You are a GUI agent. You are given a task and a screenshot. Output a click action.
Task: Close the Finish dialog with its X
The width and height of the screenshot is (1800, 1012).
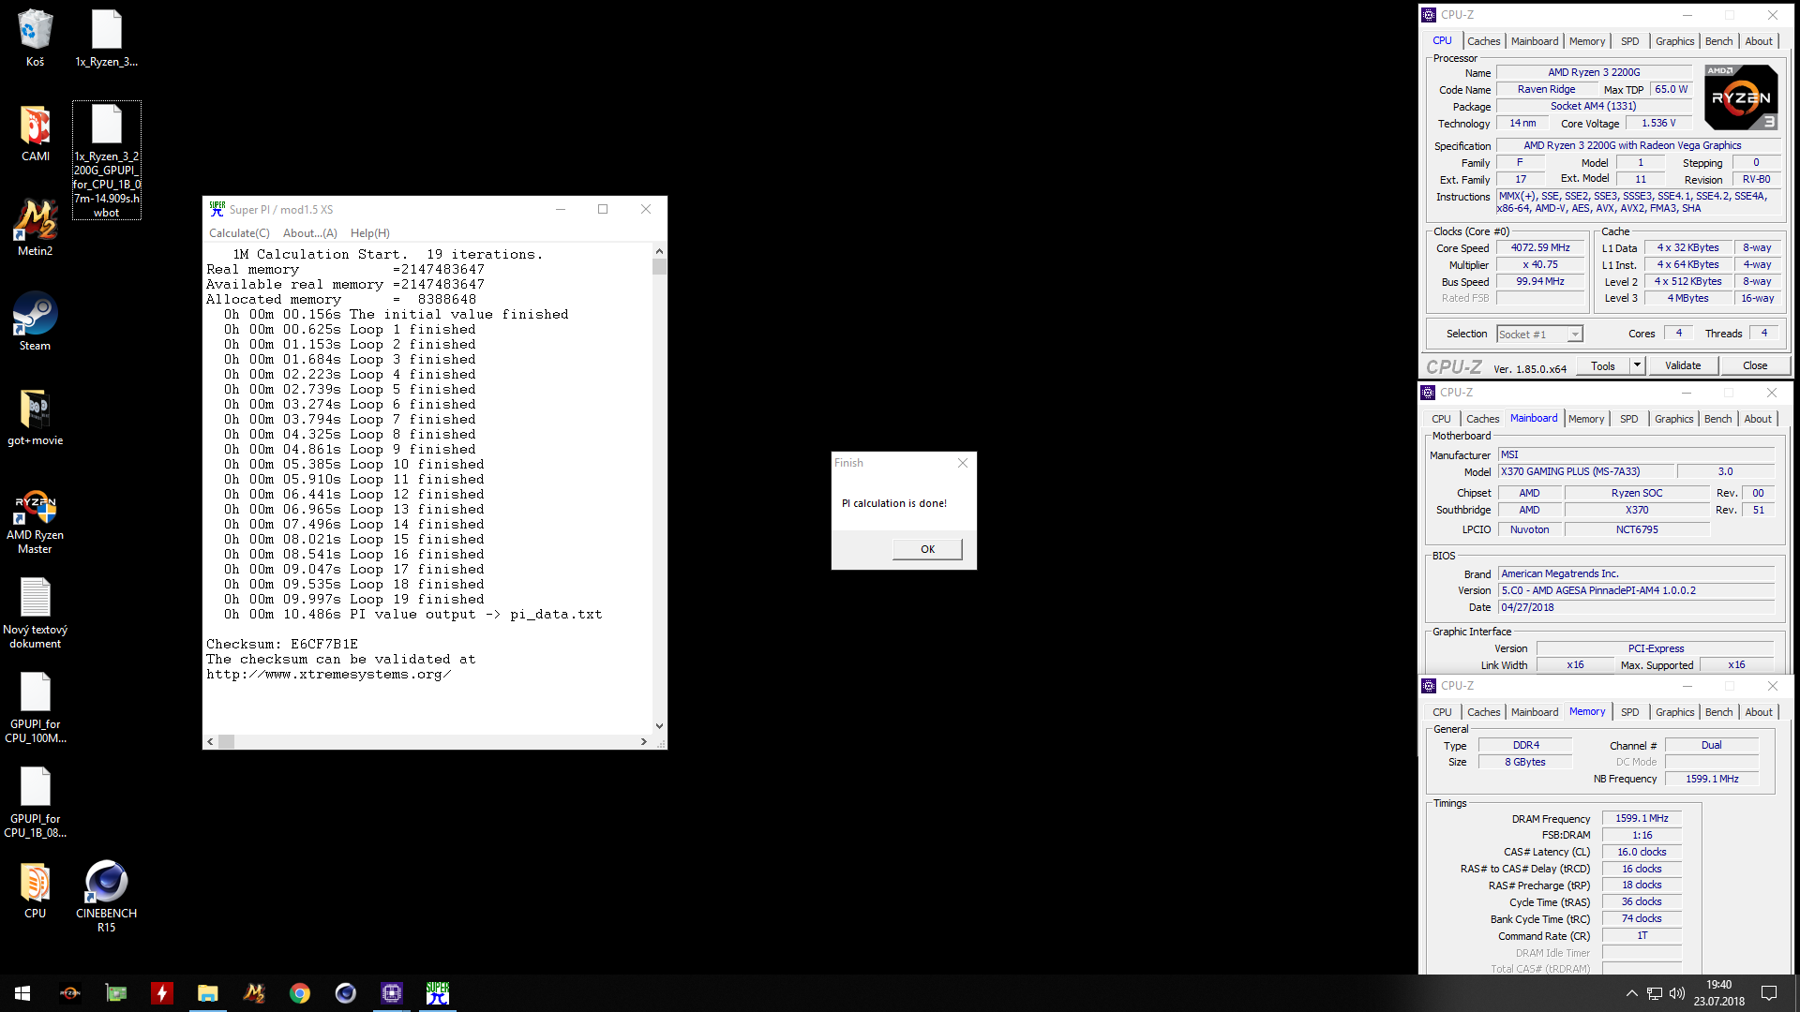point(963,463)
